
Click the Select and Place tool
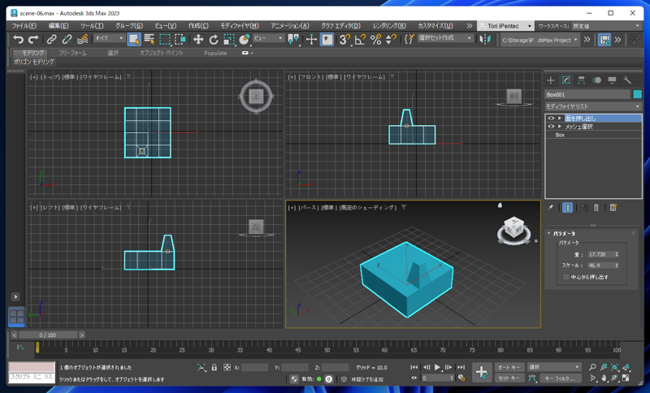click(x=245, y=40)
